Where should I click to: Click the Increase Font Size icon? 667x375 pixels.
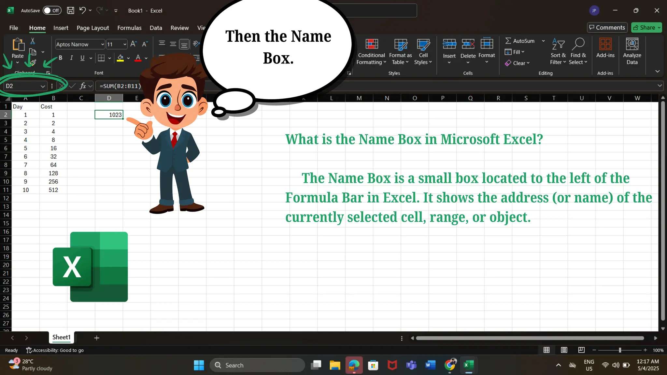pos(133,44)
